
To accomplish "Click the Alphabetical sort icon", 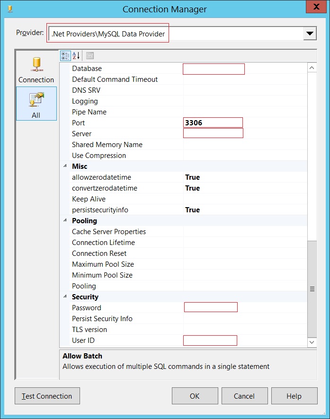I will tap(76, 56).
